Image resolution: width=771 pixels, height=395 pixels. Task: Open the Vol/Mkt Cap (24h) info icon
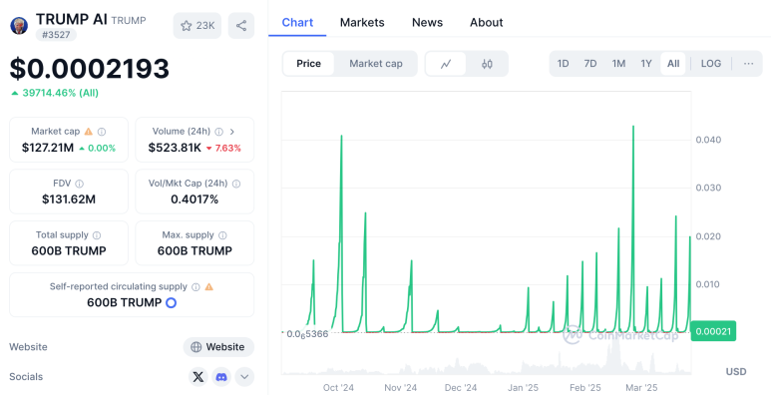(236, 184)
